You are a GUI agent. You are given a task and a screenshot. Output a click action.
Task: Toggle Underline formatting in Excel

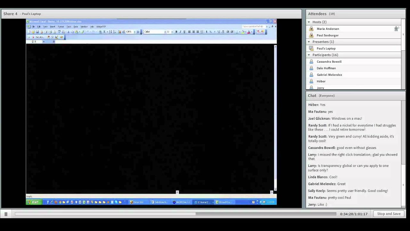(x=184, y=32)
